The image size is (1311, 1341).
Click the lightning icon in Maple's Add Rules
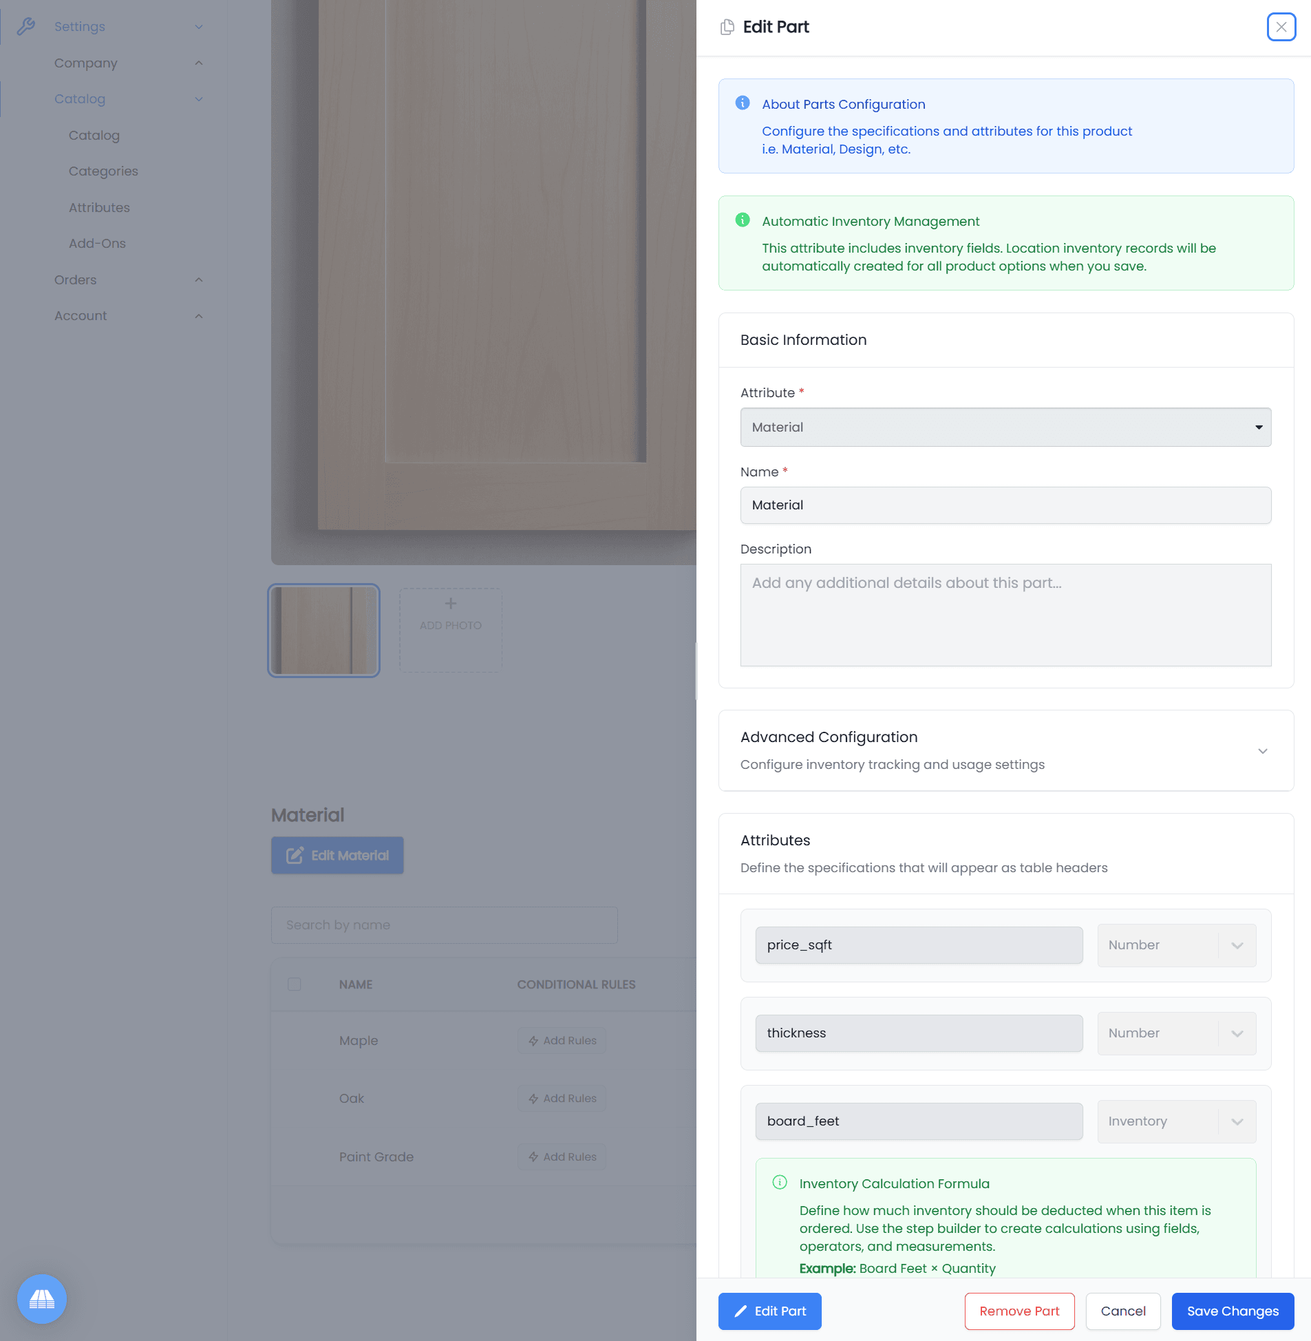(x=533, y=1041)
